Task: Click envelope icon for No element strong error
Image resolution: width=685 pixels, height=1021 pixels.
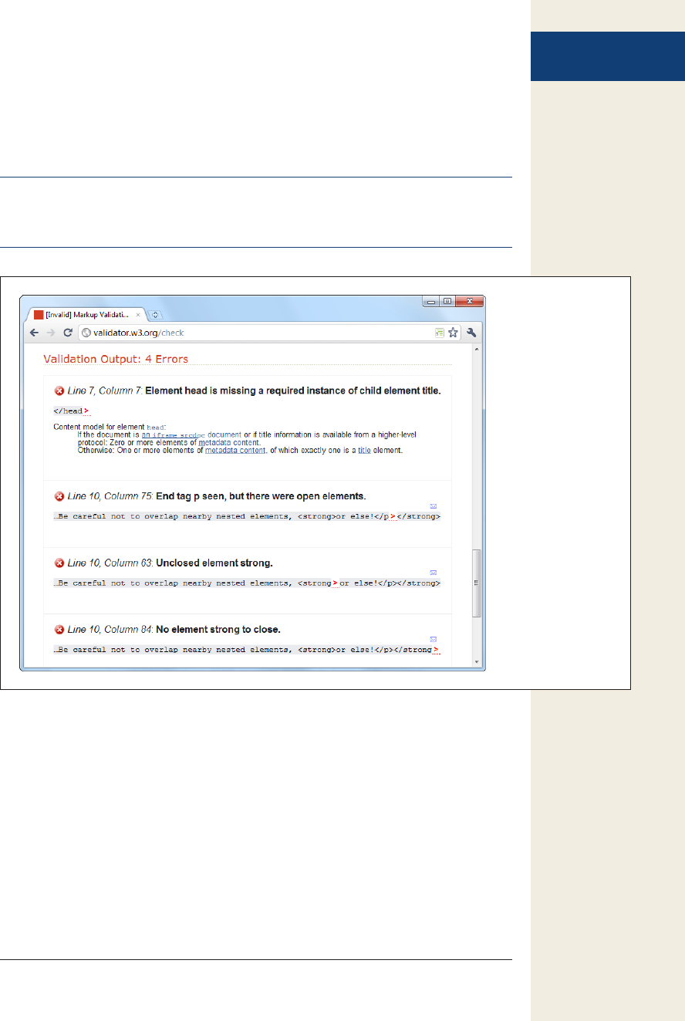Action: (x=433, y=639)
